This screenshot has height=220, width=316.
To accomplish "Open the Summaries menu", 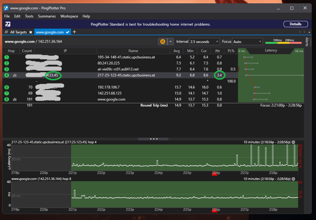I will 47,16.
